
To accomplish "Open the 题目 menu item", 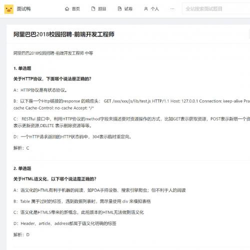I will click(102, 9).
